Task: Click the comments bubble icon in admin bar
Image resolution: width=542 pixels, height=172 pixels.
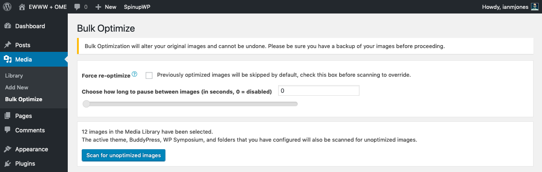Action: point(77,7)
